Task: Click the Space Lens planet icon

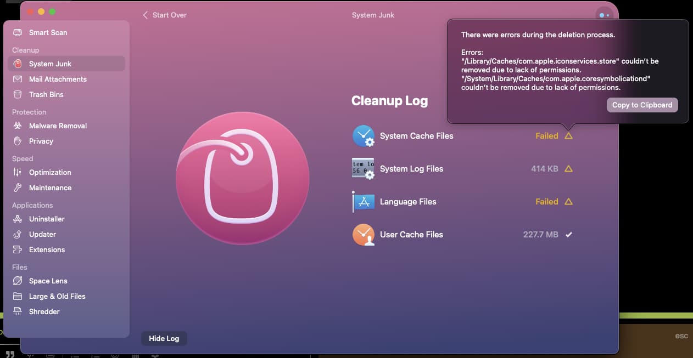Action: point(18,281)
